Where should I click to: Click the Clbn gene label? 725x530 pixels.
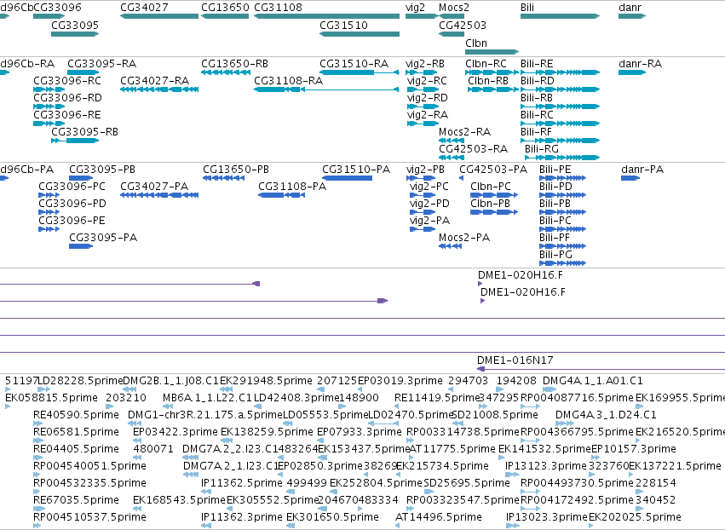(x=476, y=43)
